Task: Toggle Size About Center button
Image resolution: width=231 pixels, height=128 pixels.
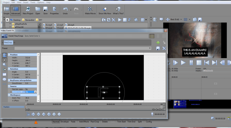Action: 5,79
